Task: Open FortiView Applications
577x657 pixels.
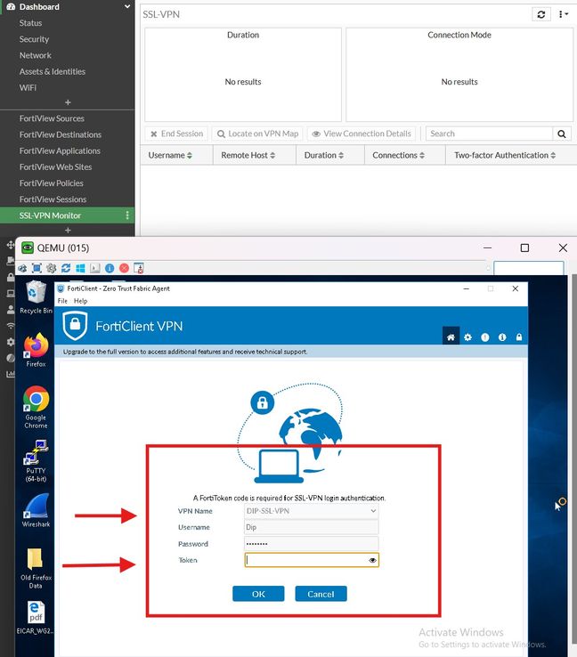Action: click(x=60, y=150)
